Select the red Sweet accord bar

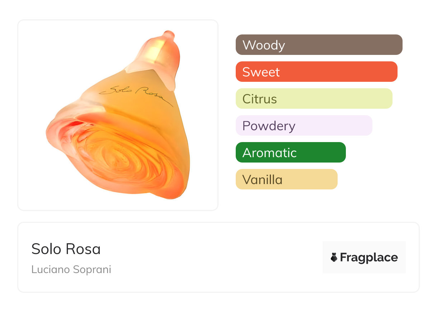[316, 72]
